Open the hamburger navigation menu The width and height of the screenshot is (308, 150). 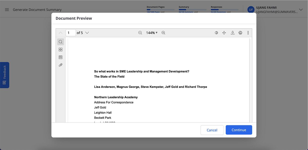pyautogui.click(x=7, y=9)
